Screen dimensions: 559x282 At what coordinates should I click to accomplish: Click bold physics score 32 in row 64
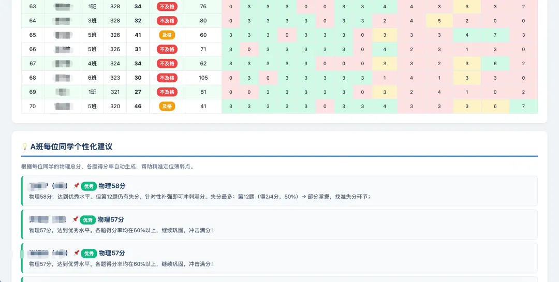click(138, 21)
